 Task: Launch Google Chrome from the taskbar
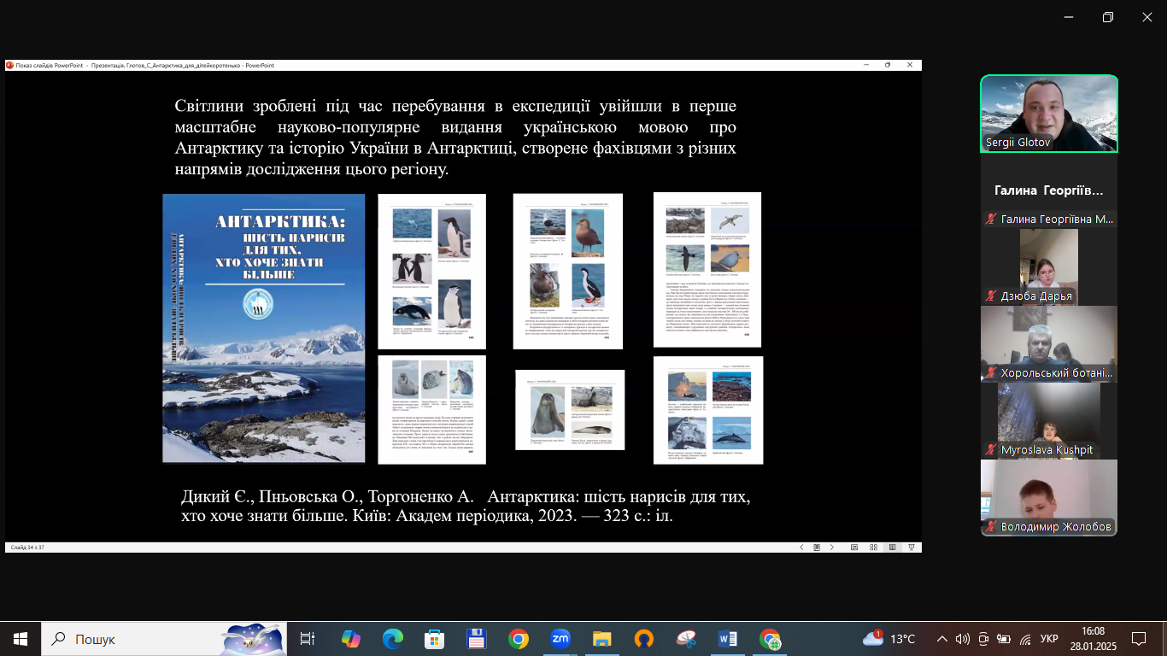click(x=519, y=639)
